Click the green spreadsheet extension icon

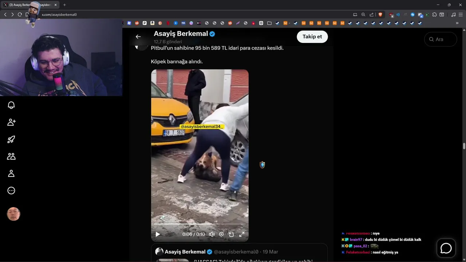pyautogui.click(x=427, y=15)
